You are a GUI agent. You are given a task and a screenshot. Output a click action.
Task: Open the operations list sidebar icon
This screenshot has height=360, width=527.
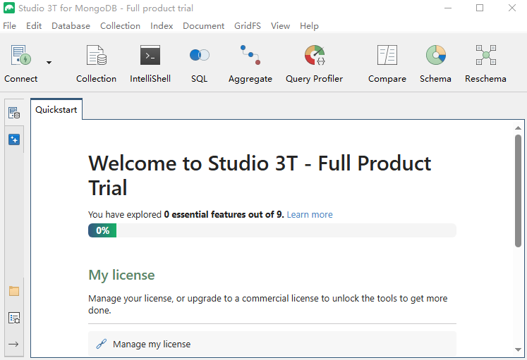[x=14, y=318]
